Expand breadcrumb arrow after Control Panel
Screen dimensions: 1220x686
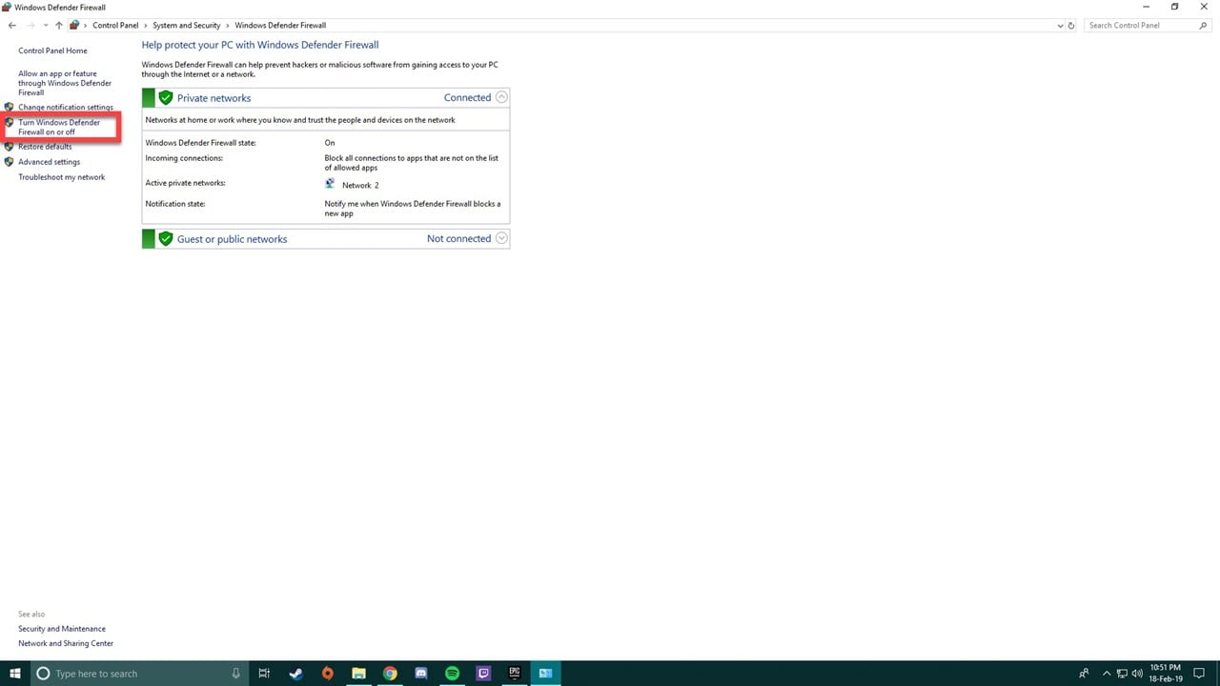(x=145, y=26)
